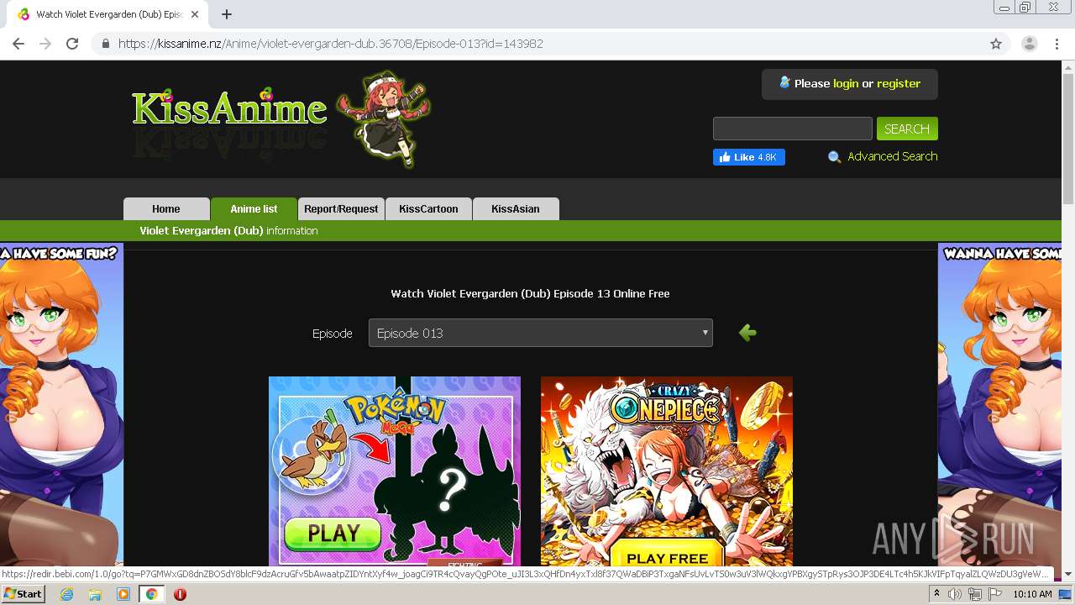The width and height of the screenshot is (1075, 605).
Task: Go to the Home tab
Action: pos(166,209)
